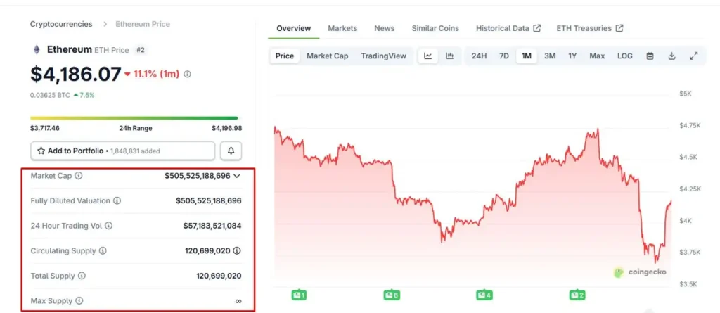The image size is (720, 313).
Task: Download the chart data
Action: pyautogui.click(x=671, y=56)
